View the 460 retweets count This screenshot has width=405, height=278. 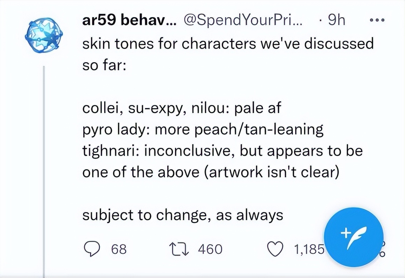click(210, 249)
